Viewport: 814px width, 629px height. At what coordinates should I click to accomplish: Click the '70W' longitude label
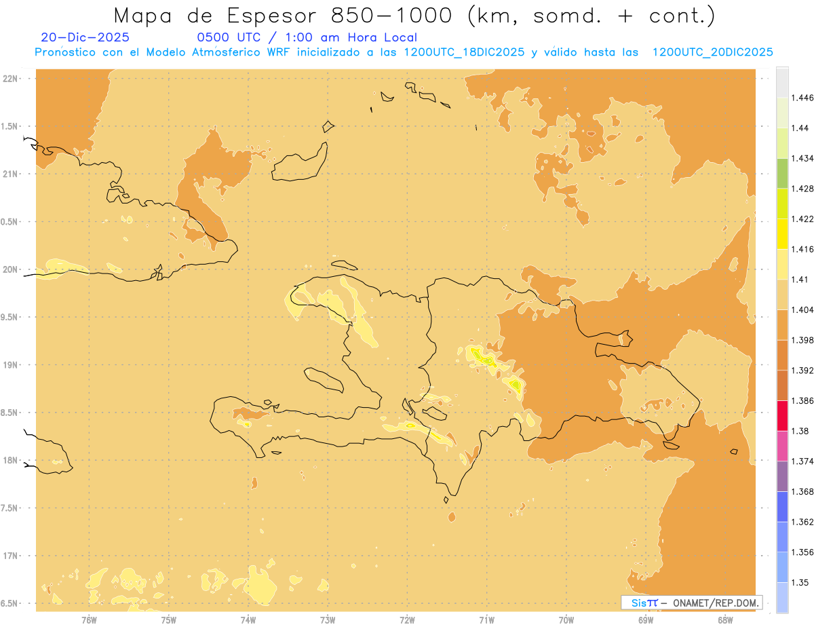(x=566, y=620)
